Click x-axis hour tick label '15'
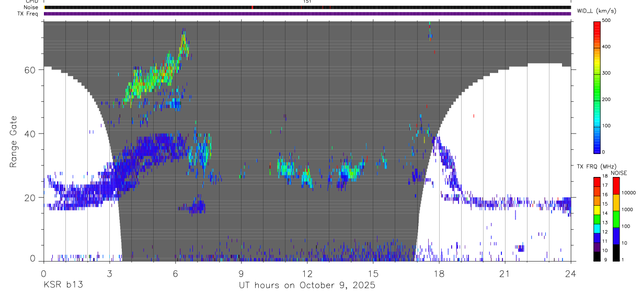642x296 pixels. pyautogui.click(x=373, y=273)
